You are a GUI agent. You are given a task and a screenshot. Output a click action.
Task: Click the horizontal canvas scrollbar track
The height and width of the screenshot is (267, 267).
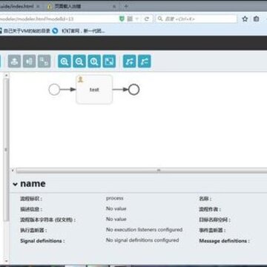pyautogui.click(x=142, y=171)
